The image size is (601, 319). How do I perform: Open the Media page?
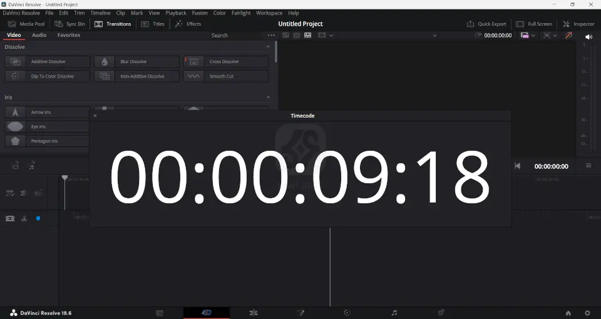[x=160, y=313]
